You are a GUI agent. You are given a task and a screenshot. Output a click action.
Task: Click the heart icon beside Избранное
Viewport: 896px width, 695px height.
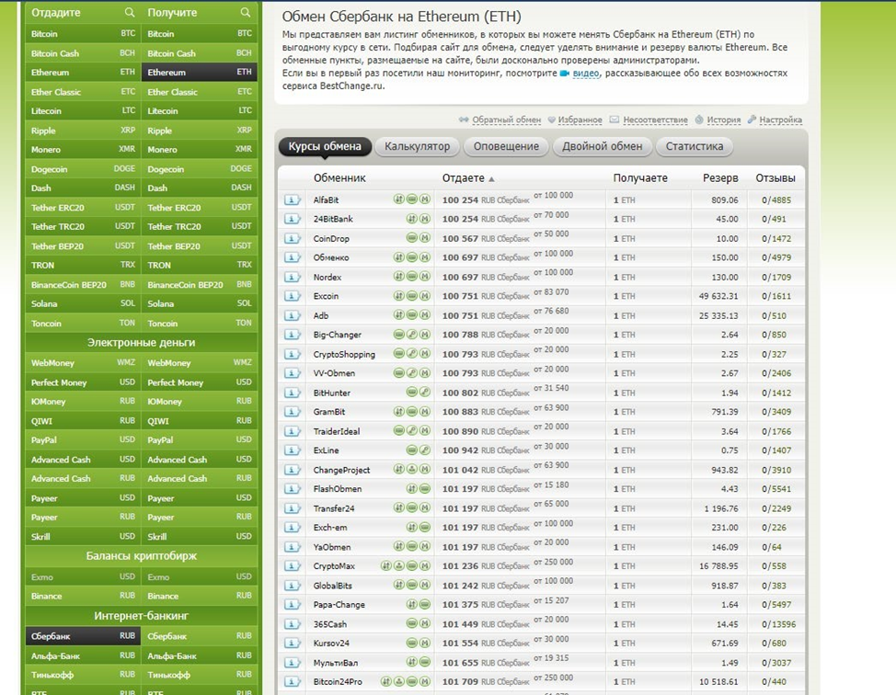[x=551, y=120]
